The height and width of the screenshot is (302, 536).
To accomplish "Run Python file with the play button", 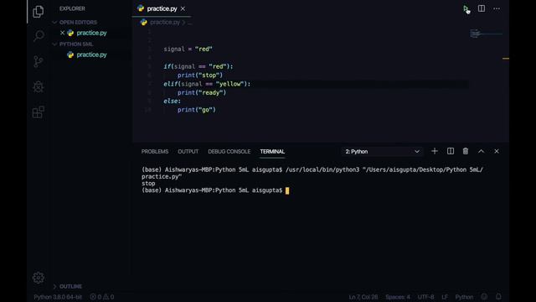I will click(x=466, y=8).
